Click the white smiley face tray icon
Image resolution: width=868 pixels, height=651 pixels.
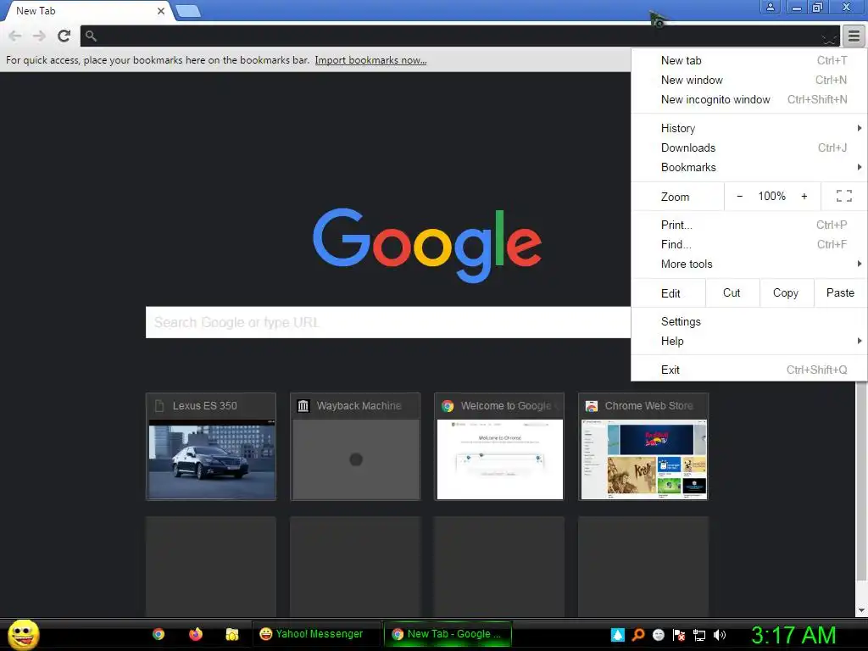click(x=658, y=635)
